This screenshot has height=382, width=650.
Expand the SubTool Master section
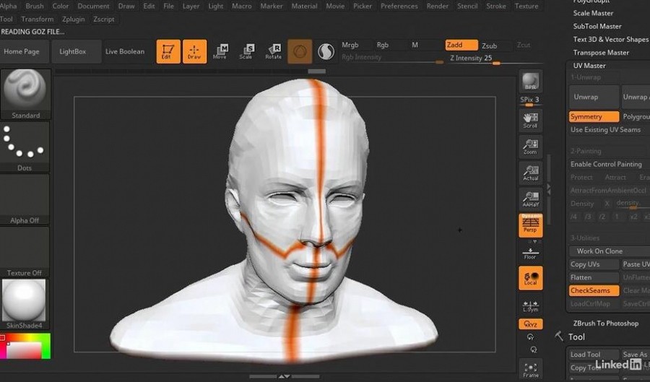597,26
